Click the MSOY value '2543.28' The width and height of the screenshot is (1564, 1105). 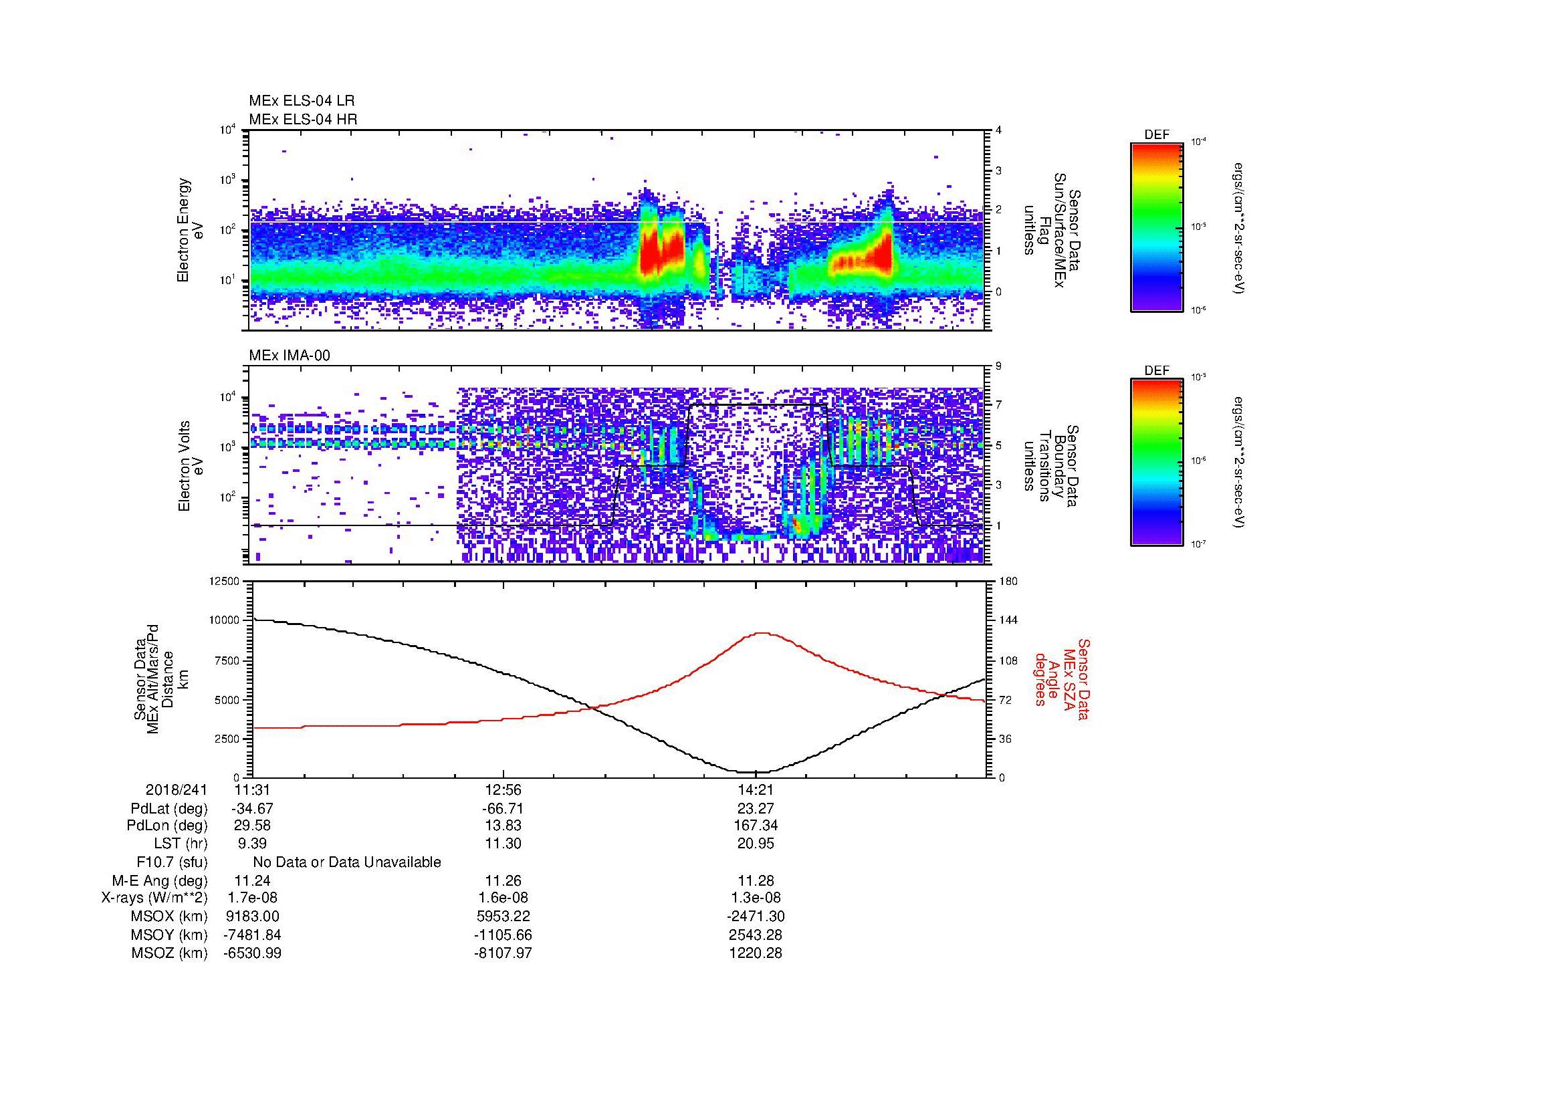[756, 935]
